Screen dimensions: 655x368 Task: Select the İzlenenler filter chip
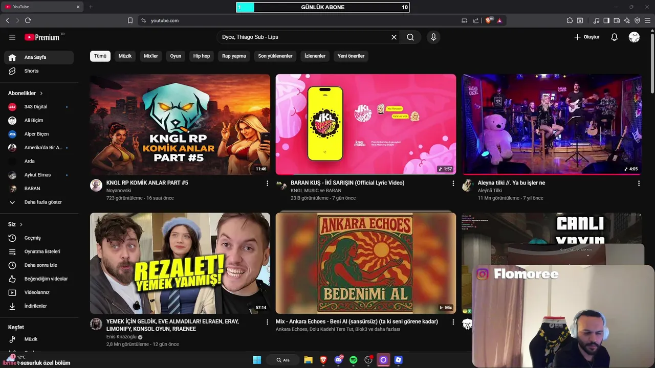tap(315, 56)
